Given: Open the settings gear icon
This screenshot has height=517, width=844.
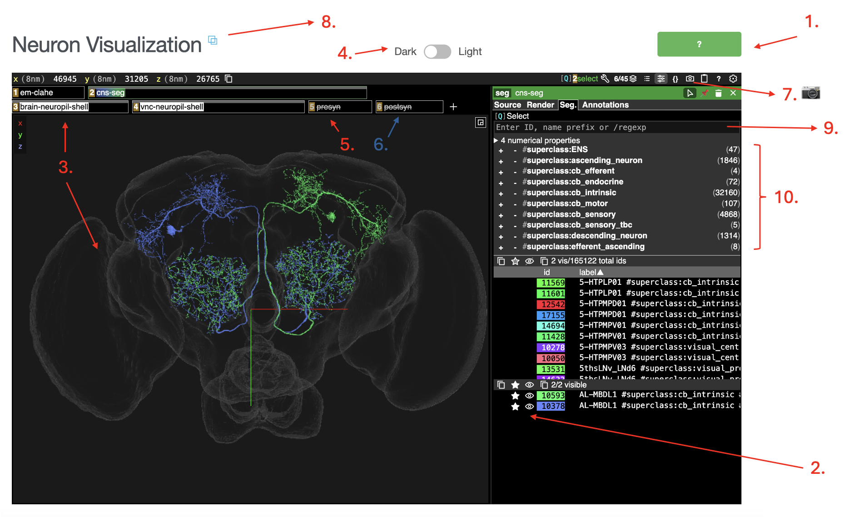Looking at the screenshot, I should tap(733, 79).
